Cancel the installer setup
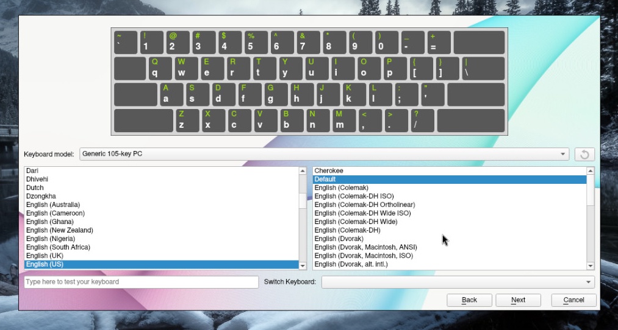Viewport: 618px width, 330px height. (x=573, y=300)
